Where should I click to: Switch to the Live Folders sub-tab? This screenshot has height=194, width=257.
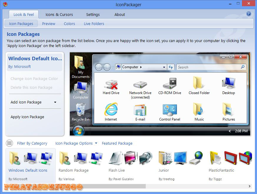[x=94, y=24]
